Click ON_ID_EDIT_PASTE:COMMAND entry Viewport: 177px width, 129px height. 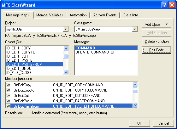(x=79, y=101)
